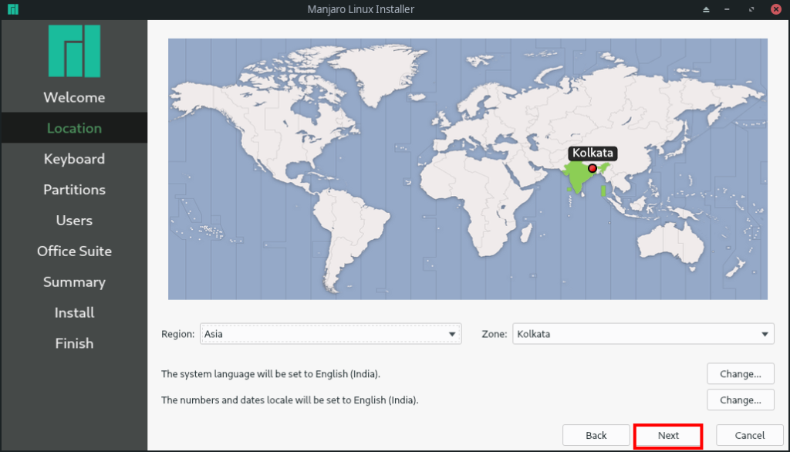Click the Region: label

(x=178, y=334)
